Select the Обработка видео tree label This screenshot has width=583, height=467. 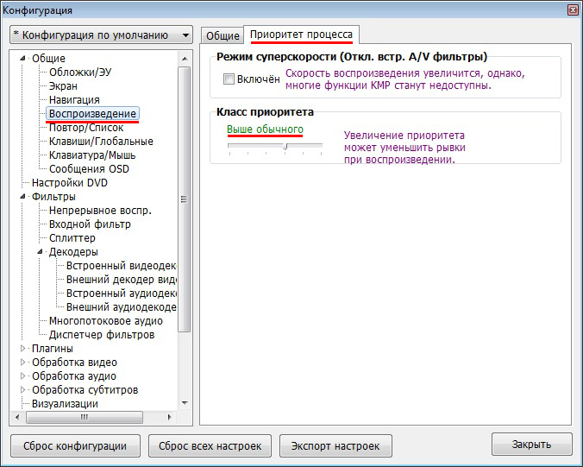pyautogui.click(x=74, y=362)
